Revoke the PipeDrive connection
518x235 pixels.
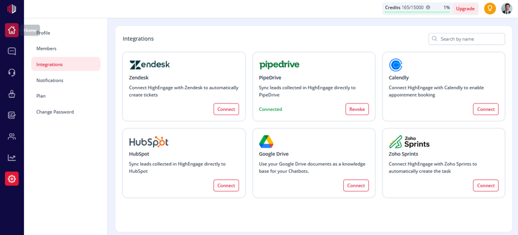click(357, 109)
